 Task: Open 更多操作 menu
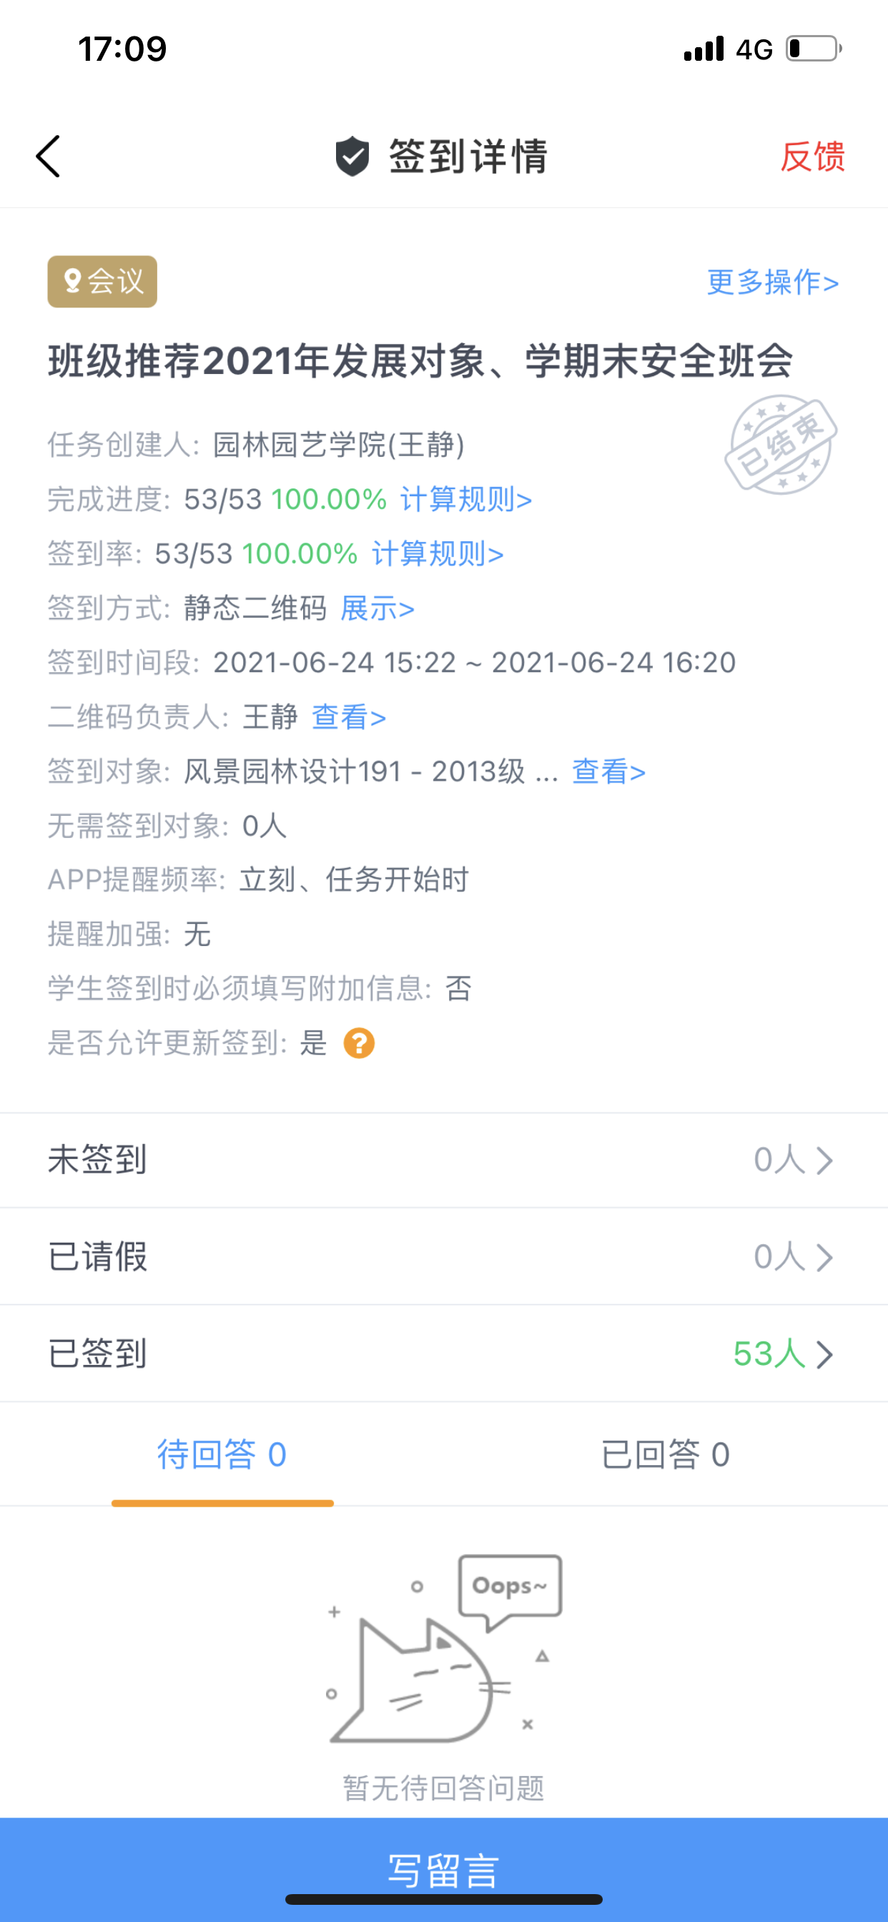(x=772, y=282)
